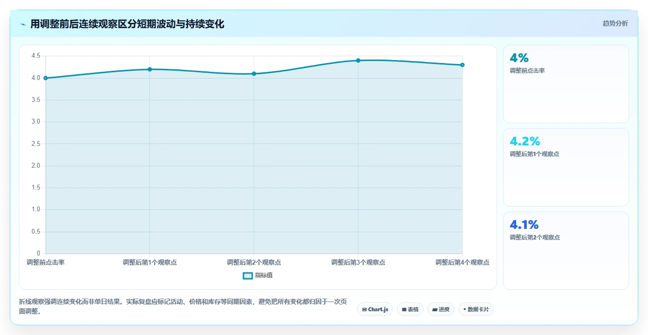Click the 趋势分析 label in header
The width and height of the screenshot is (648, 335).
click(615, 23)
